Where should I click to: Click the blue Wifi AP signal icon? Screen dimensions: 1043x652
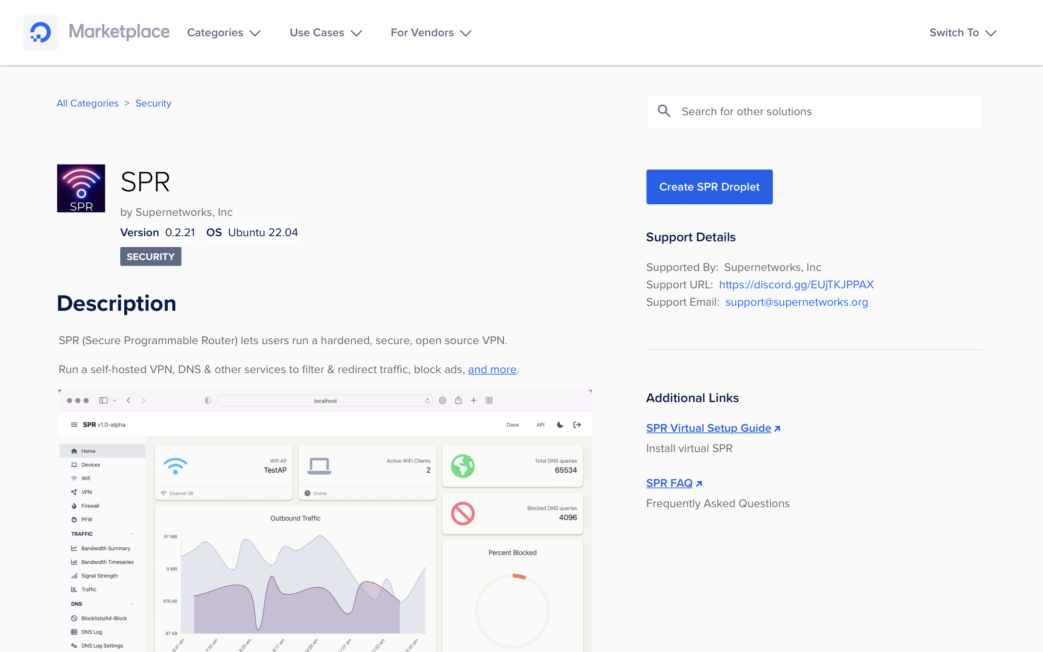(175, 466)
